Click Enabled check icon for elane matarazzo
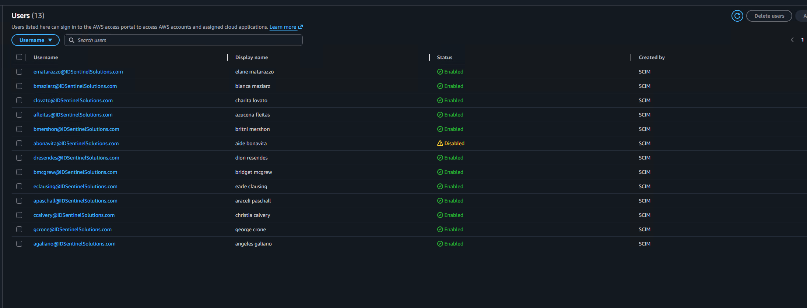 (x=440, y=72)
